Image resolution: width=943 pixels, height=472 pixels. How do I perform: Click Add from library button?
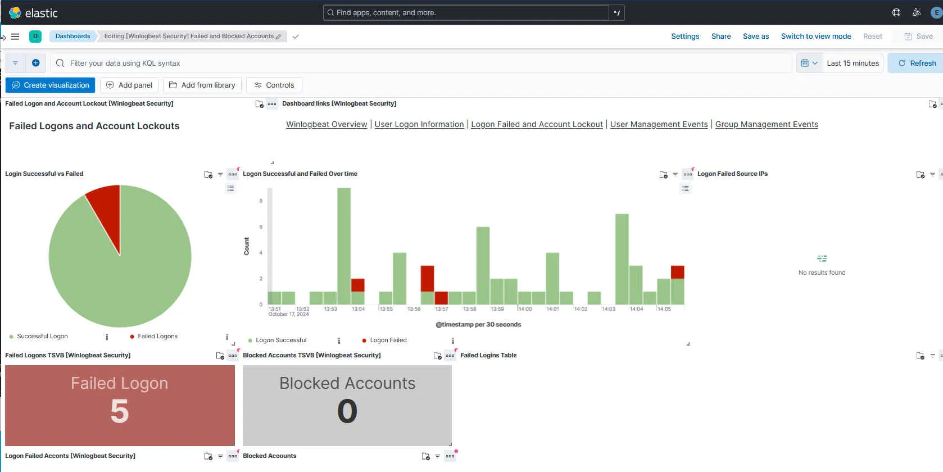(x=202, y=85)
